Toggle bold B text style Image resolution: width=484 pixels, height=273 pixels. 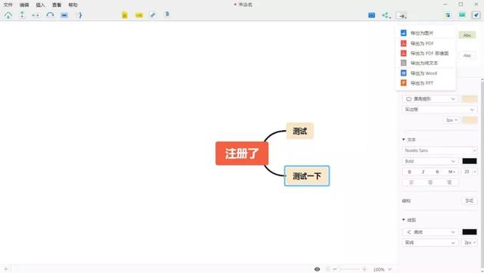[x=410, y=172]
